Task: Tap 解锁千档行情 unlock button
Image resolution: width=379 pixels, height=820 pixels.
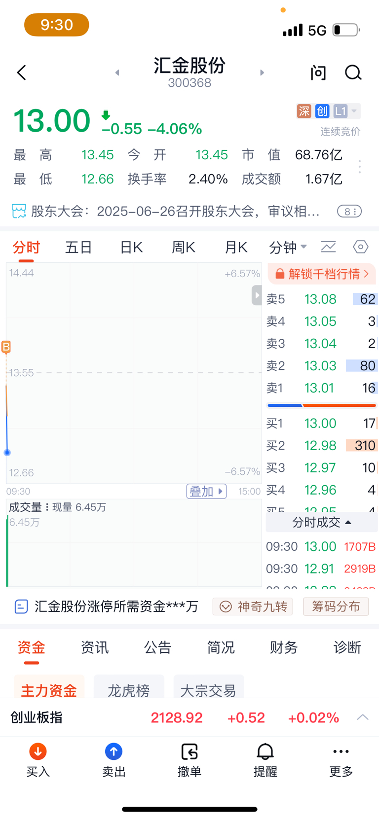Action: click(x=322, y=274)
